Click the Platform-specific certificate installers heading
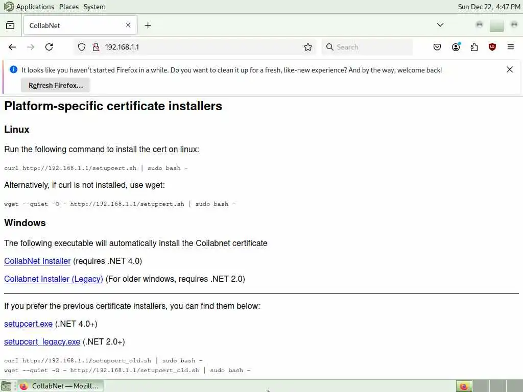Screen dimensions: 523x392 [113, 106]
